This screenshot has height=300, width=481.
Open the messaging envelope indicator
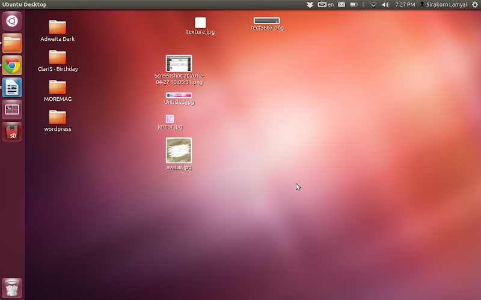(x=342, y=5)
